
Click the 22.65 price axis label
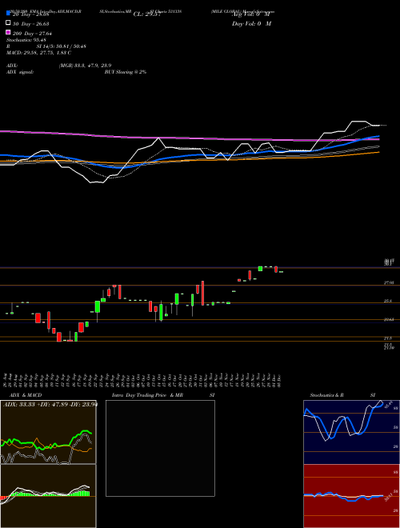[x=389, y=319]
